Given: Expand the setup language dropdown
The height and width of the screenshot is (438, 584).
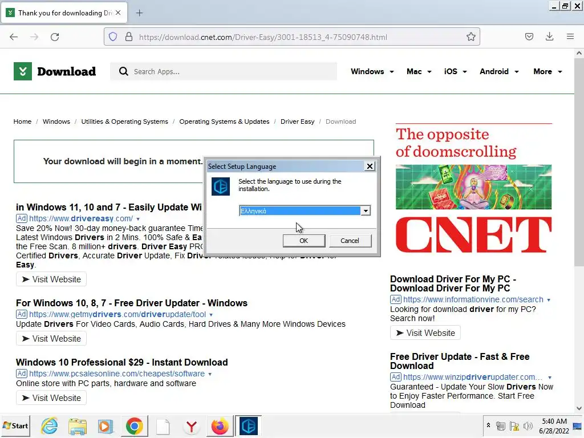Looking at the screenshot, I should (x=366, y=211).
